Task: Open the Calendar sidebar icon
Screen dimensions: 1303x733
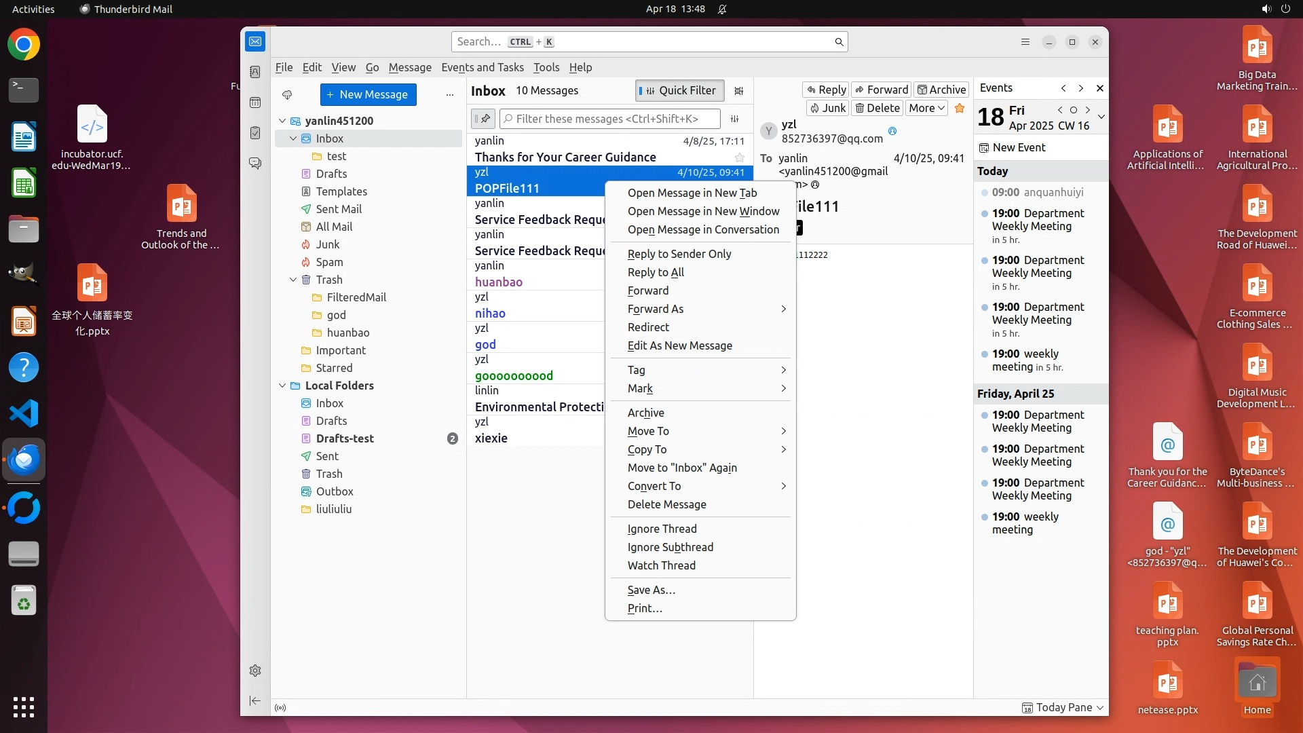Action: tap(255, 102)
